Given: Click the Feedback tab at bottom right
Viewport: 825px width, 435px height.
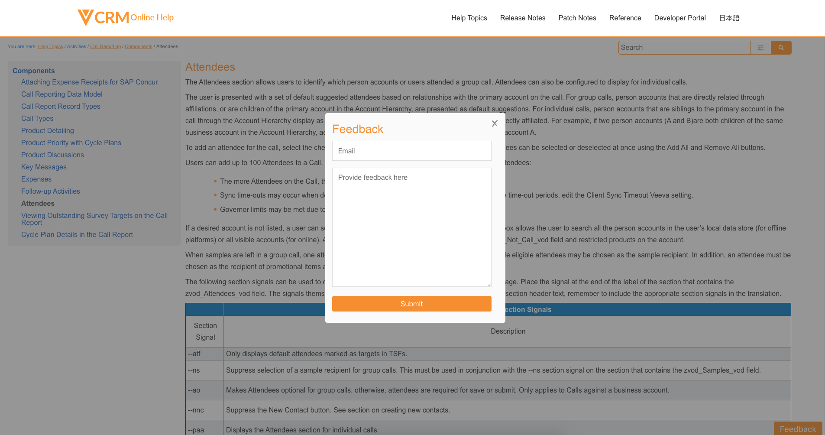Looking at the screenshot, I should 797,429.
